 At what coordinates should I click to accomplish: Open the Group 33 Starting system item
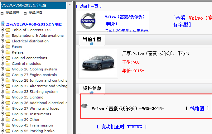[x=35, y=92]
